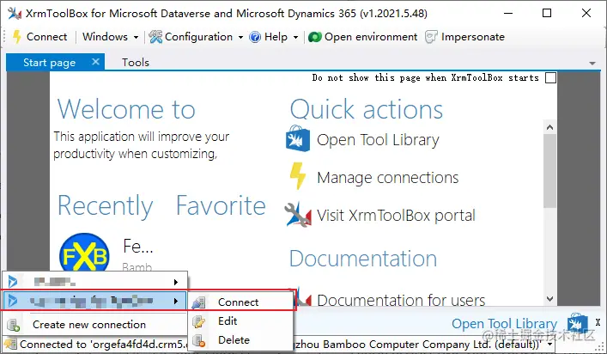607x354 pixels.
Task: Switch to the Start page tab
Action: (x=49, y=63)
